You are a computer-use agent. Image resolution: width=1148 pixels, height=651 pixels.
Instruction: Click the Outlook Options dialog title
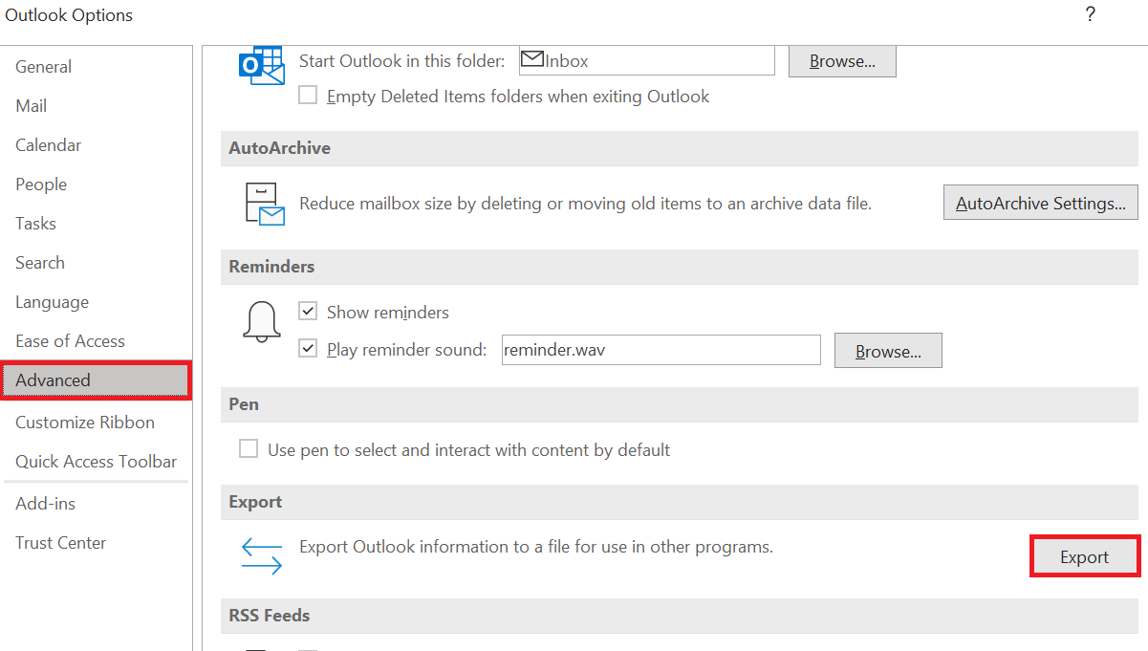coord(70,15)
